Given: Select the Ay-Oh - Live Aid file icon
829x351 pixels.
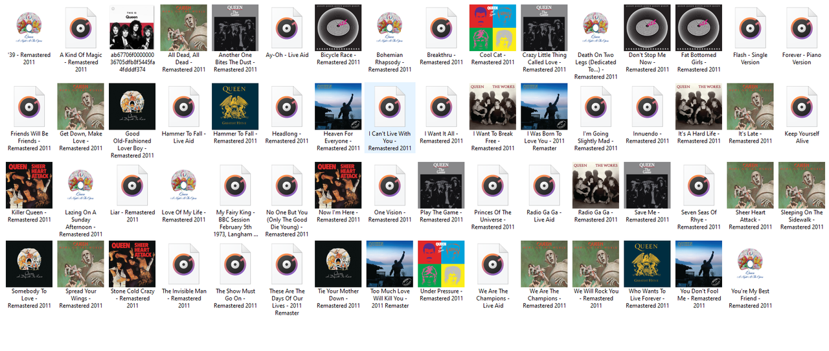Looking at the screenshot, I should click(x=287, y=28).
